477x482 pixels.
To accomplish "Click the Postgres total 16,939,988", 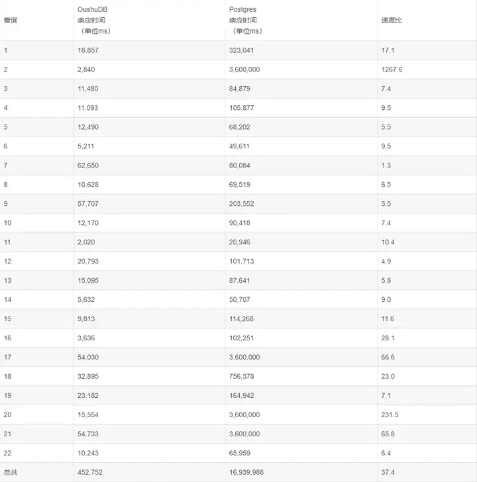I will pyautogui.click(x=247, y=473).
